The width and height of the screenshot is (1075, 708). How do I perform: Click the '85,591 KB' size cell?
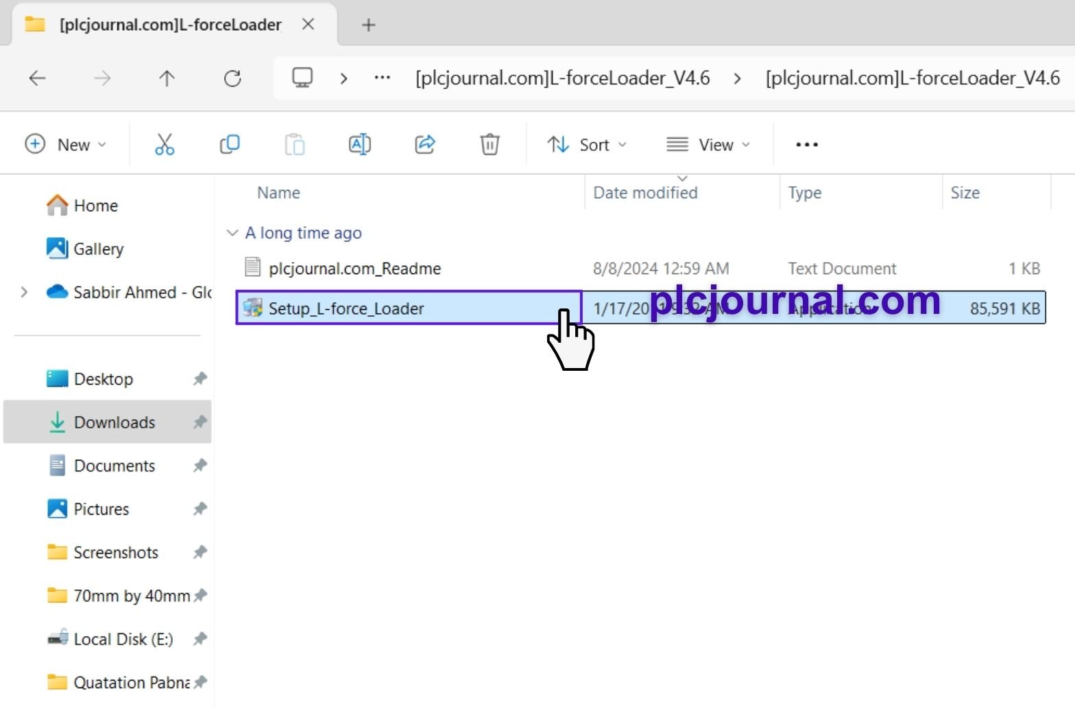[x=1005, y=308]
